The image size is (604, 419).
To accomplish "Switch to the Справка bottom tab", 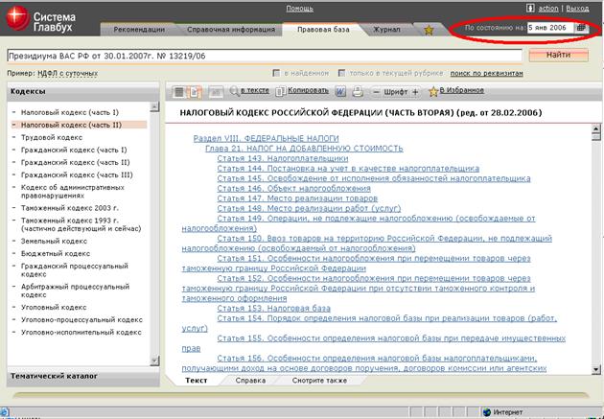I will pyautogui.click(x=250, y=381).
